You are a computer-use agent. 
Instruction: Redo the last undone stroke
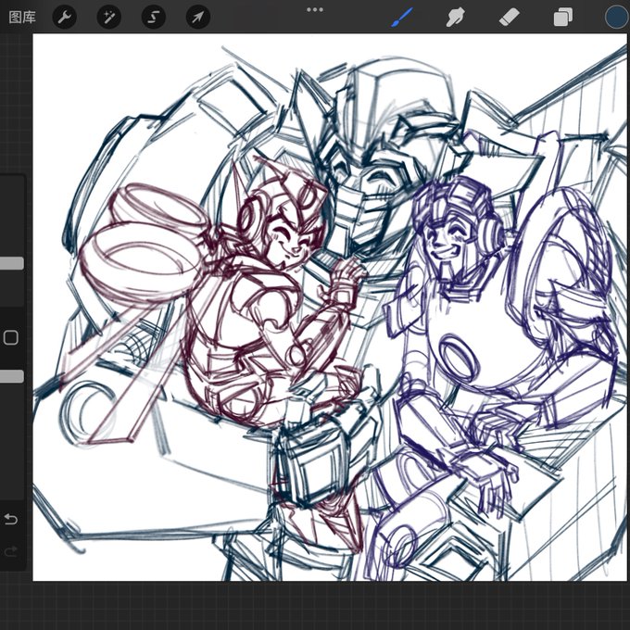coord(10,551)
